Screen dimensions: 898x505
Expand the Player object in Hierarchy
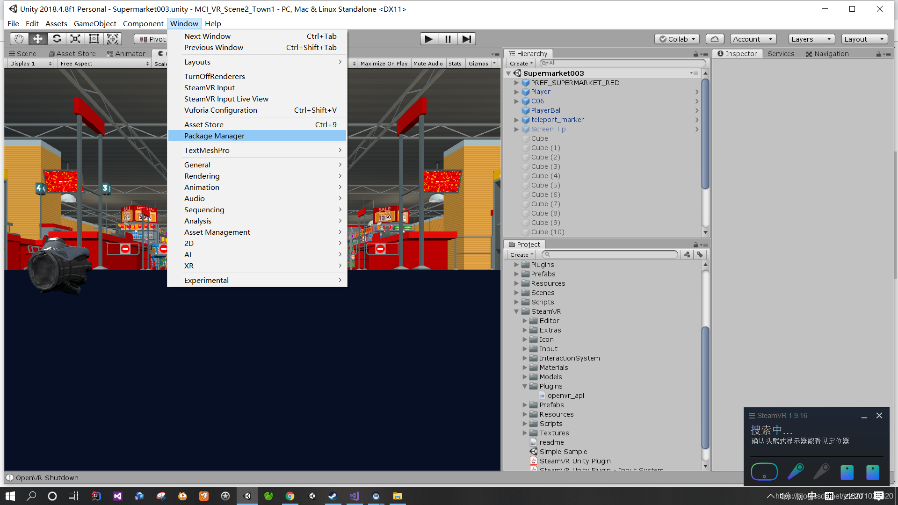pos(516,92)
